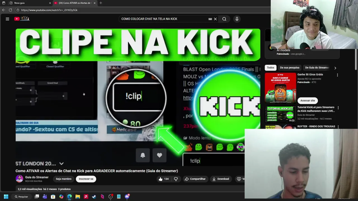The height and width of the screenshot is (201, 358).
Task: Click the magnifier search button
Action: point(224,19)
